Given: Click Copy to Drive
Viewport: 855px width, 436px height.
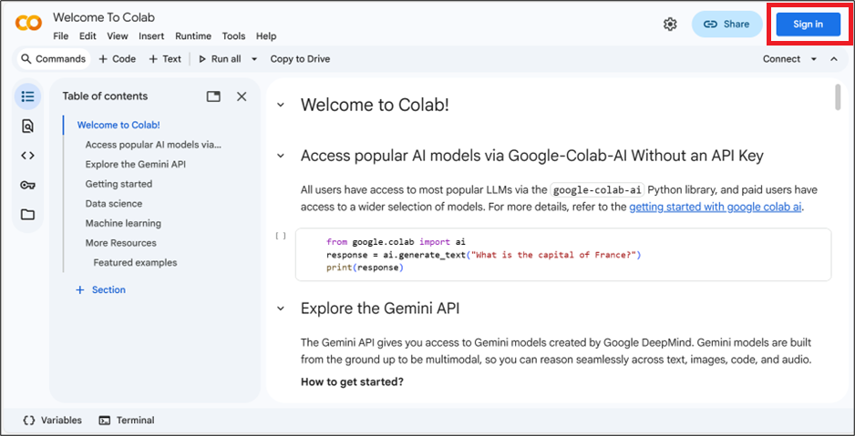Looking at the screenshot, I should pyautogui.click(x=301, y=59).
